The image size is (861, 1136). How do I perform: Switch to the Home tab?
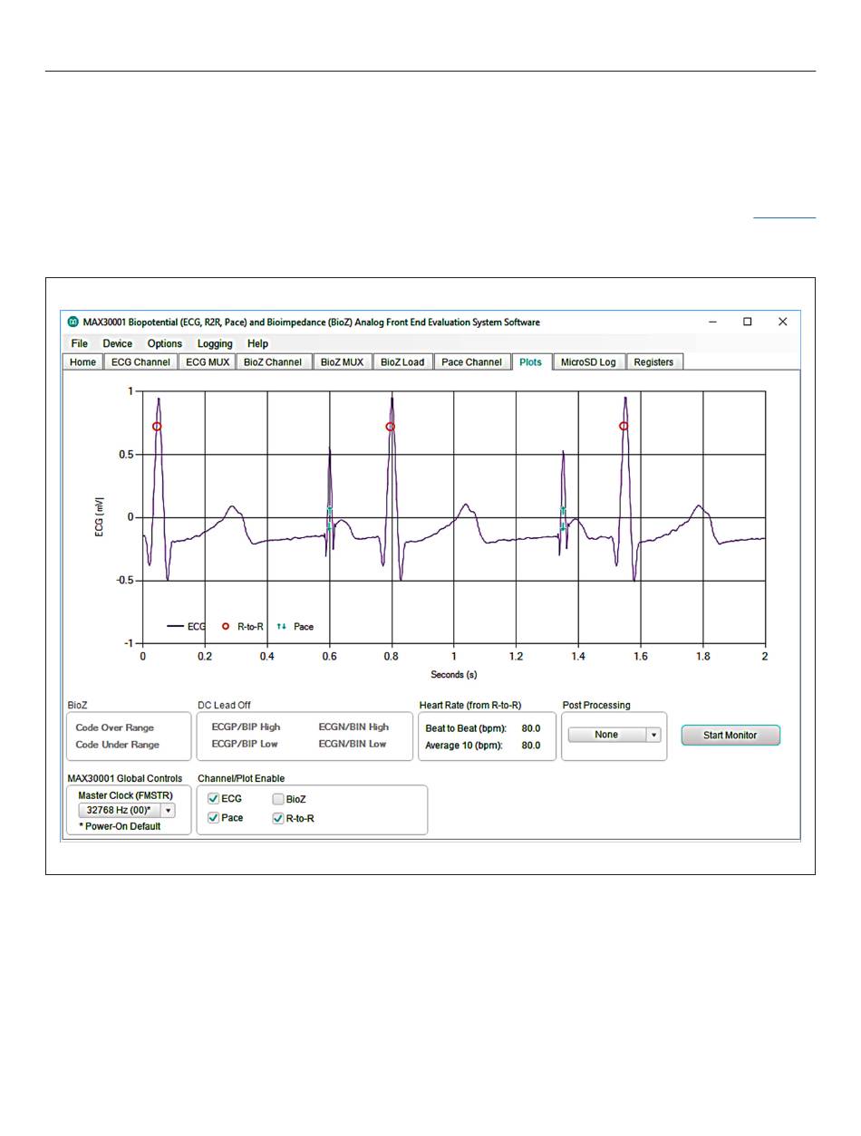click(82, 362)
